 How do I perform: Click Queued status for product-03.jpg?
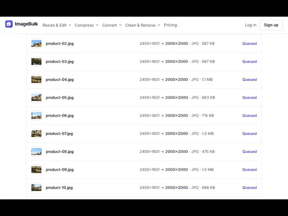click(x=249, y=62)
